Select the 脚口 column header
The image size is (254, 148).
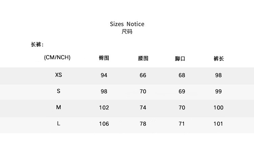pyautogui.click(x=180, y=59)
